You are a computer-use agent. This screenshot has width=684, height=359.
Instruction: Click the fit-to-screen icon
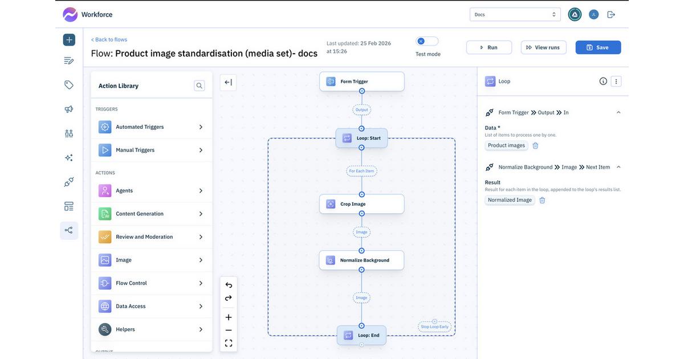[229, 343]
